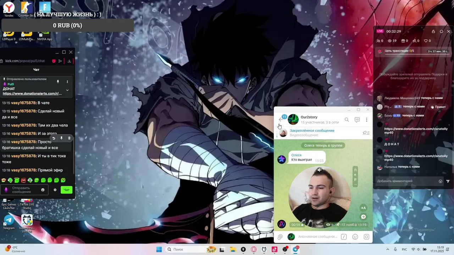
Task: Open Telegram from the taskbar
Action: [295, 249]
